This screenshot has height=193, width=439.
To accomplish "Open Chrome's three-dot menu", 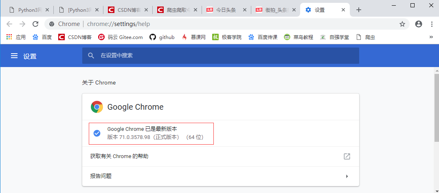I will click(431, 24).
